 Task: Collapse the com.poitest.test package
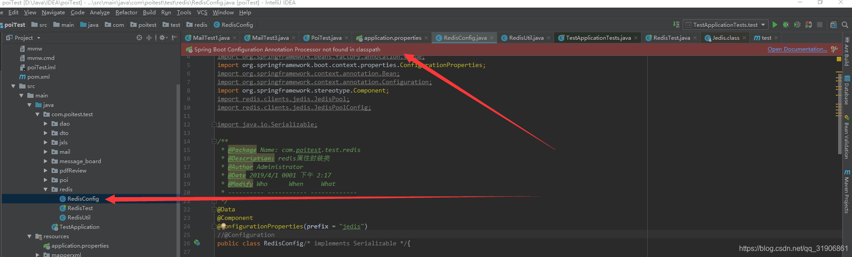click(x=38, y=114)
